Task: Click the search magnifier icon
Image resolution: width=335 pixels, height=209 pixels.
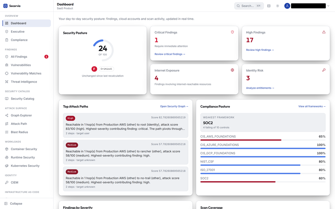Action: 238,6
